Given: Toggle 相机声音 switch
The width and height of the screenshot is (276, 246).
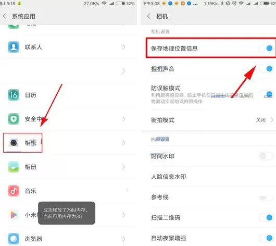Looking at the screenshot, I should pos(266,69).
